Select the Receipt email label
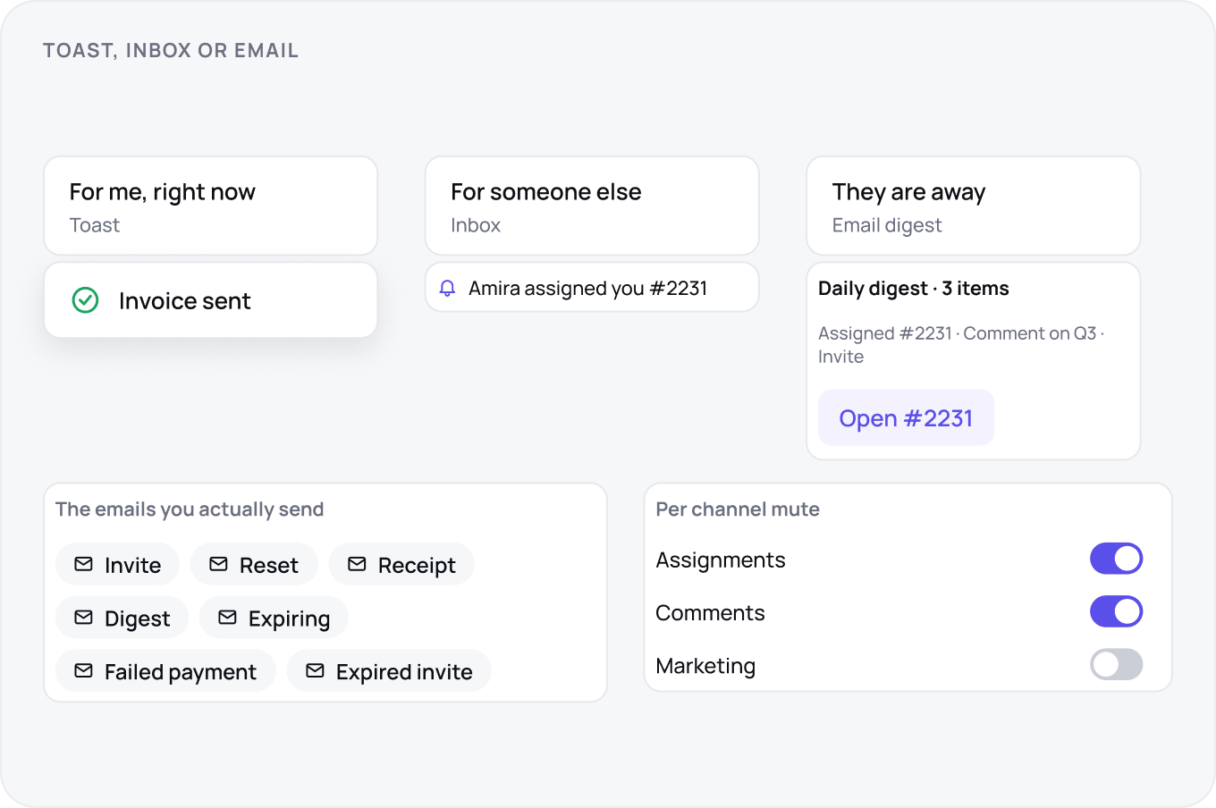This screenshot has height=808, width=1216. [x=417, y=565]
